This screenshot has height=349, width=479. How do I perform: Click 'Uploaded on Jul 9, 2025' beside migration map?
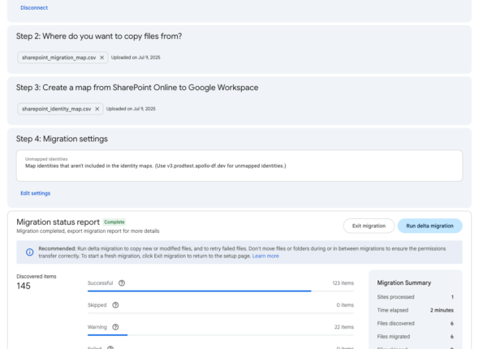coord(136,58)
